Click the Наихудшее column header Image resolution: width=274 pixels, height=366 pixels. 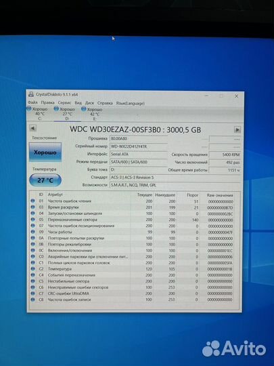(x=165, y=195)
